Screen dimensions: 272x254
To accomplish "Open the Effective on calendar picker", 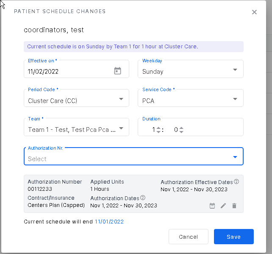I will click(118, 71).
